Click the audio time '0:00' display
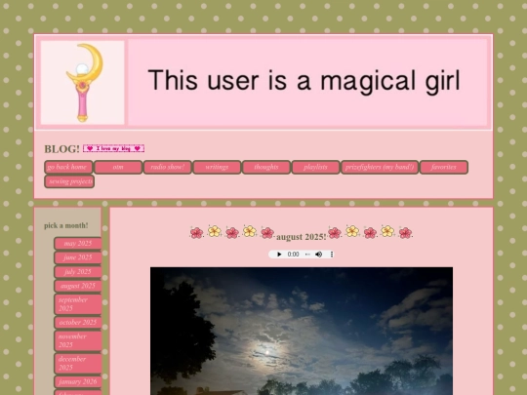This screenshot has width=527, height=395. [x=293, y=255]
